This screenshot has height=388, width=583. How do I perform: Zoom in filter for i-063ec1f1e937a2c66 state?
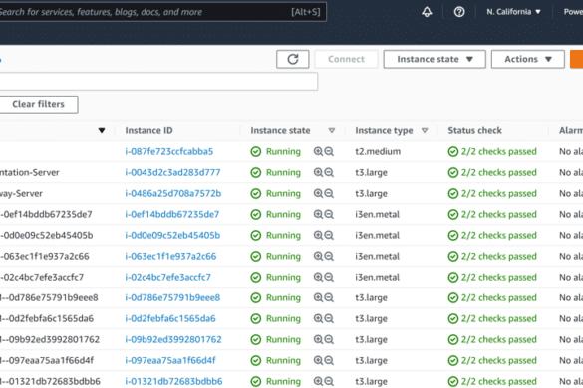coord(318,256)
